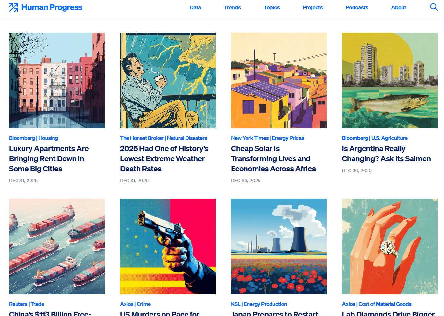Select Projects in the top navigation
444x316 pixels.
(312, 7)
